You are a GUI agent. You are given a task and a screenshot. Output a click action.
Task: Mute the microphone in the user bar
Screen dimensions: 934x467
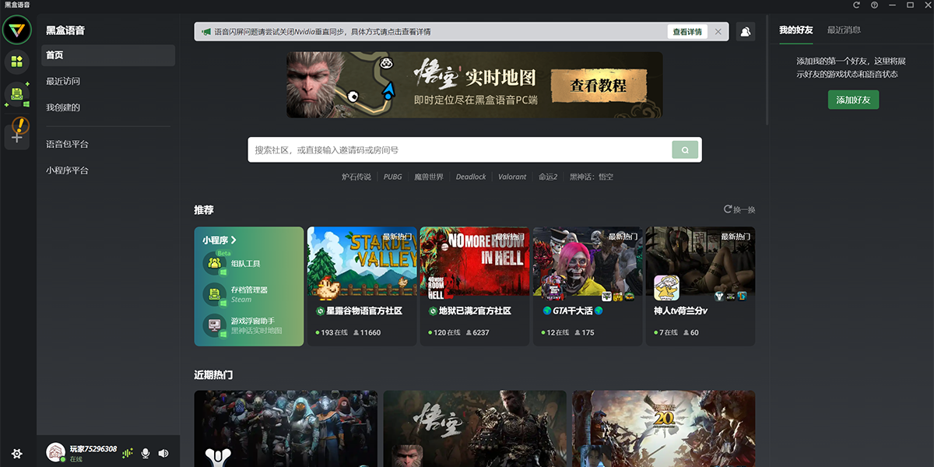146,453
